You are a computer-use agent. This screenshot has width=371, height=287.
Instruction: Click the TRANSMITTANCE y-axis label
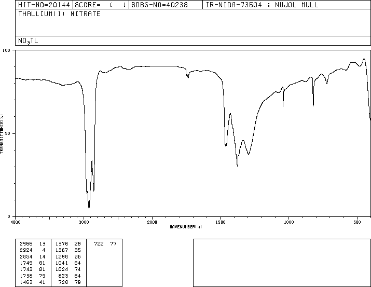tap(2, 134)
